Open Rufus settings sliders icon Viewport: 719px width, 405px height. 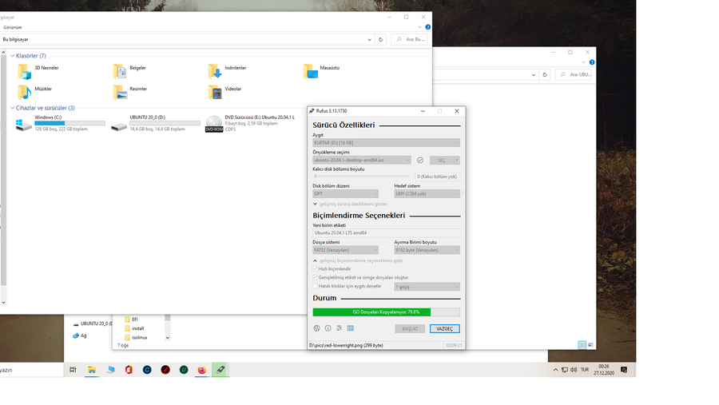[339, 328]
